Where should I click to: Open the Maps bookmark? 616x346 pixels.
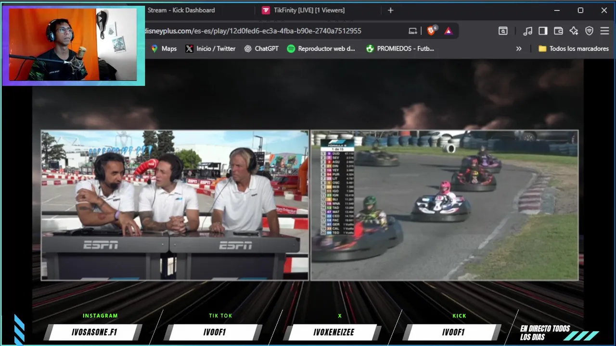pos(164,49)
